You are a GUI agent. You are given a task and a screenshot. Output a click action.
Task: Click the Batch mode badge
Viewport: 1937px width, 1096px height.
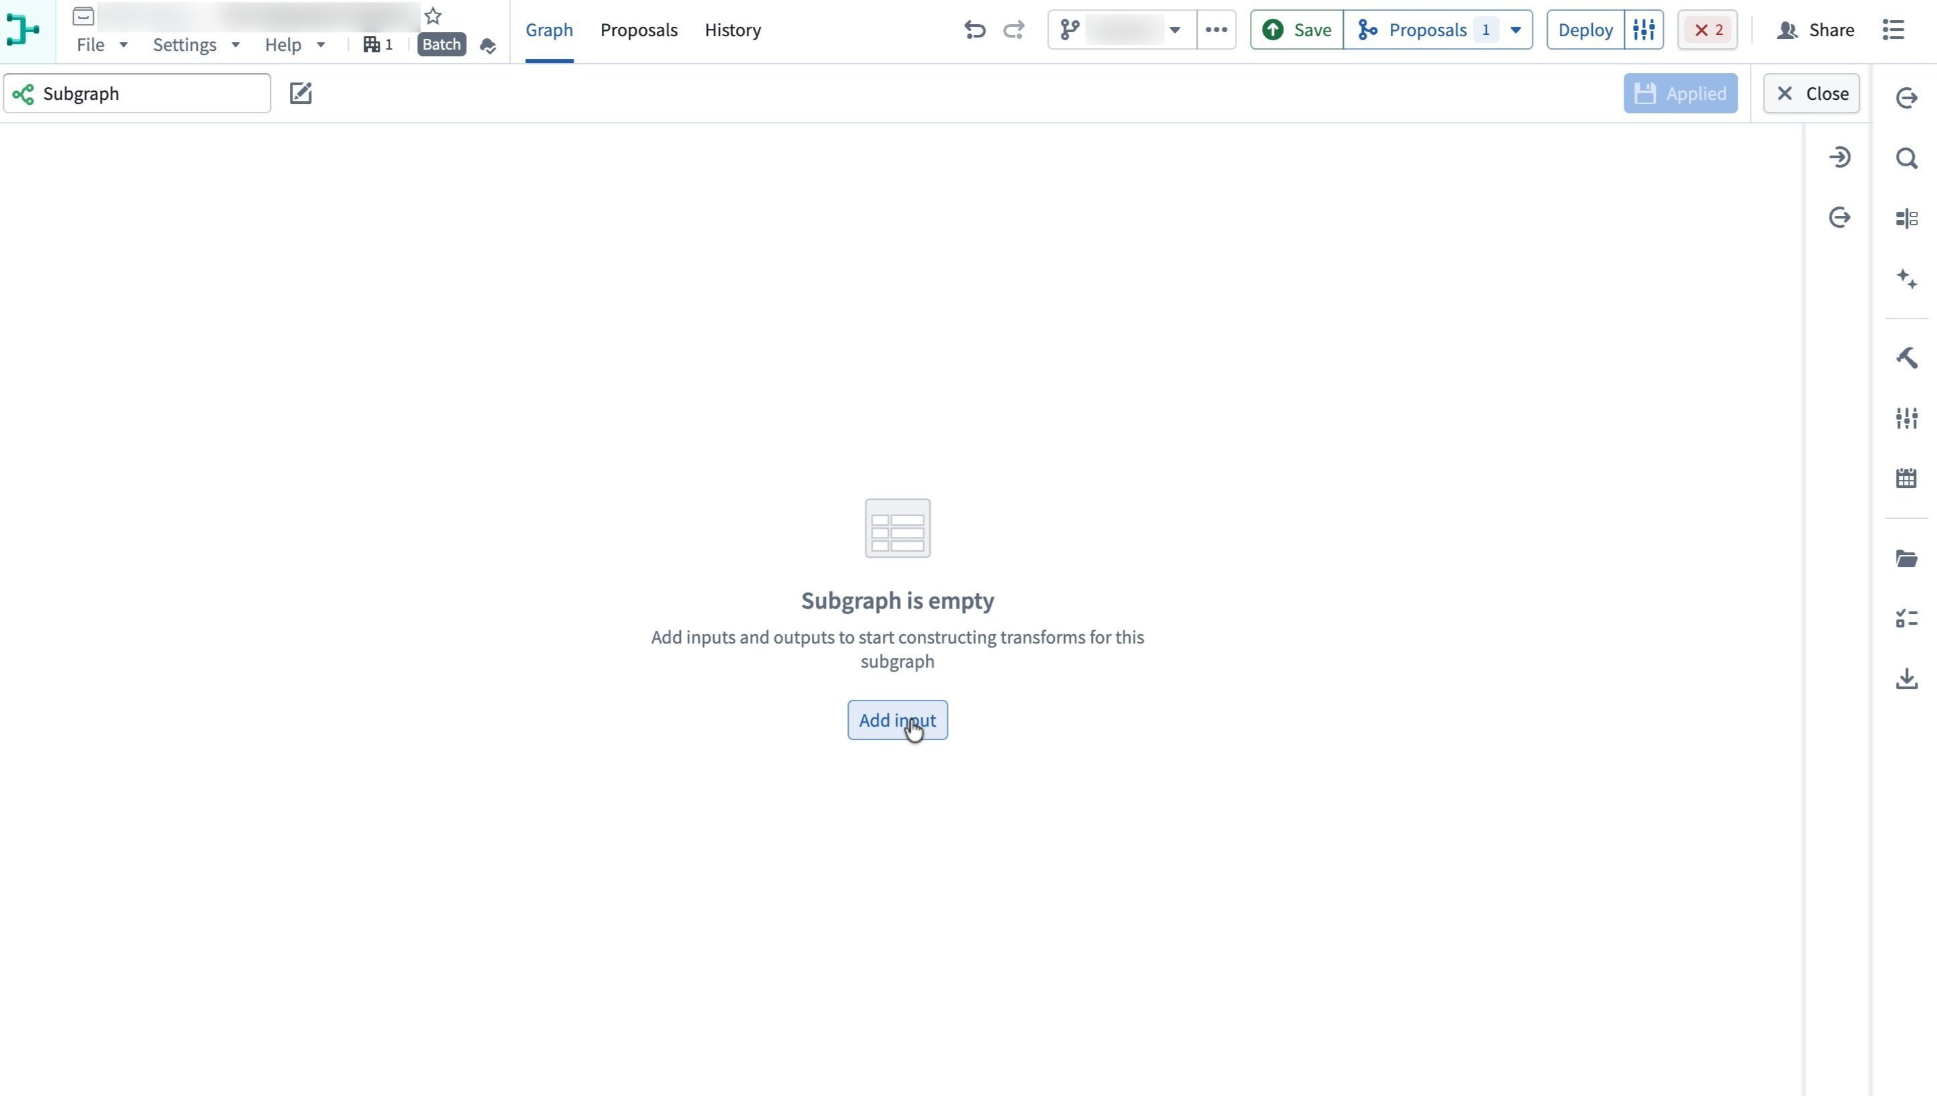click(441, 44)
